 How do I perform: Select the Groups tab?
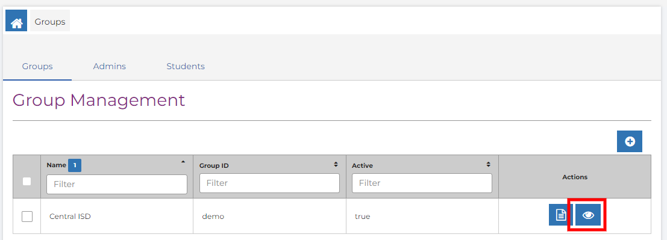(37, 66)
